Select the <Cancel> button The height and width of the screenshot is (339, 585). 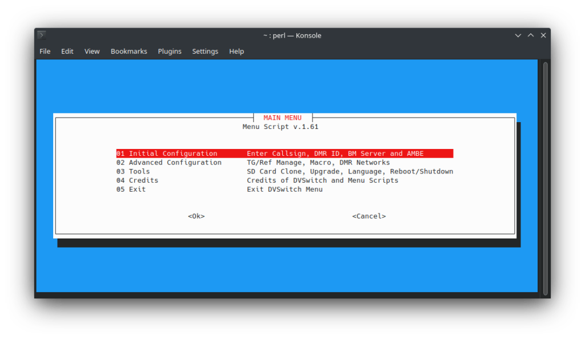(369, 216)
